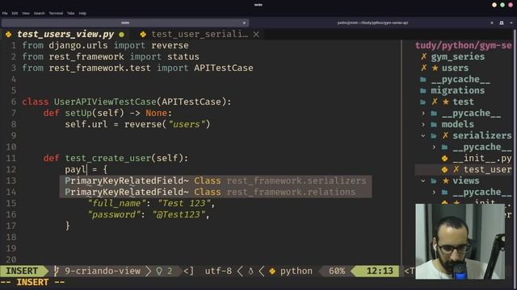The image size is (517, 290).
Task: Click Python icon on test_user_seriali… tab
Action: (143, 34)
